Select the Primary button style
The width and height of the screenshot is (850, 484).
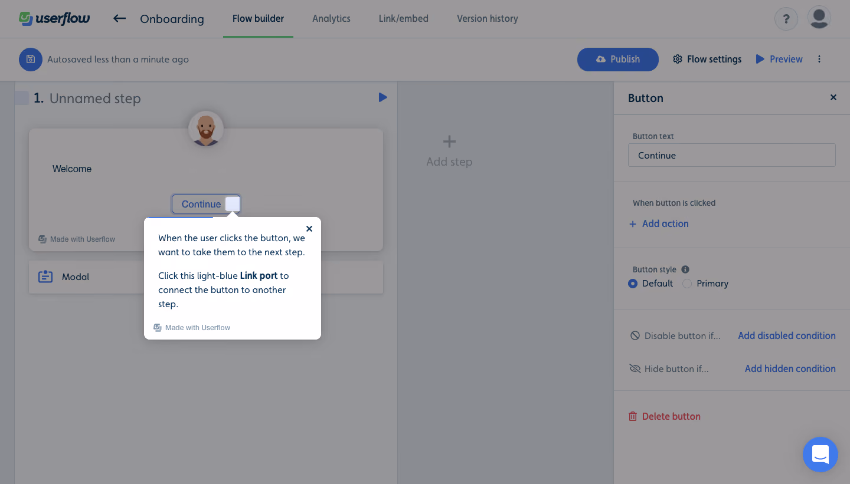pyautogui.click(x=687, y=284)
